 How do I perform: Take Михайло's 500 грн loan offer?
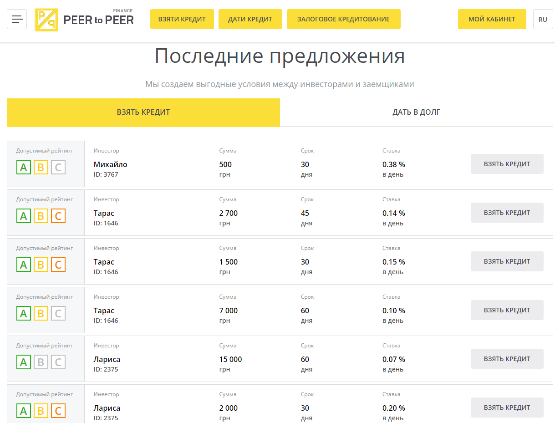(507, 164)
